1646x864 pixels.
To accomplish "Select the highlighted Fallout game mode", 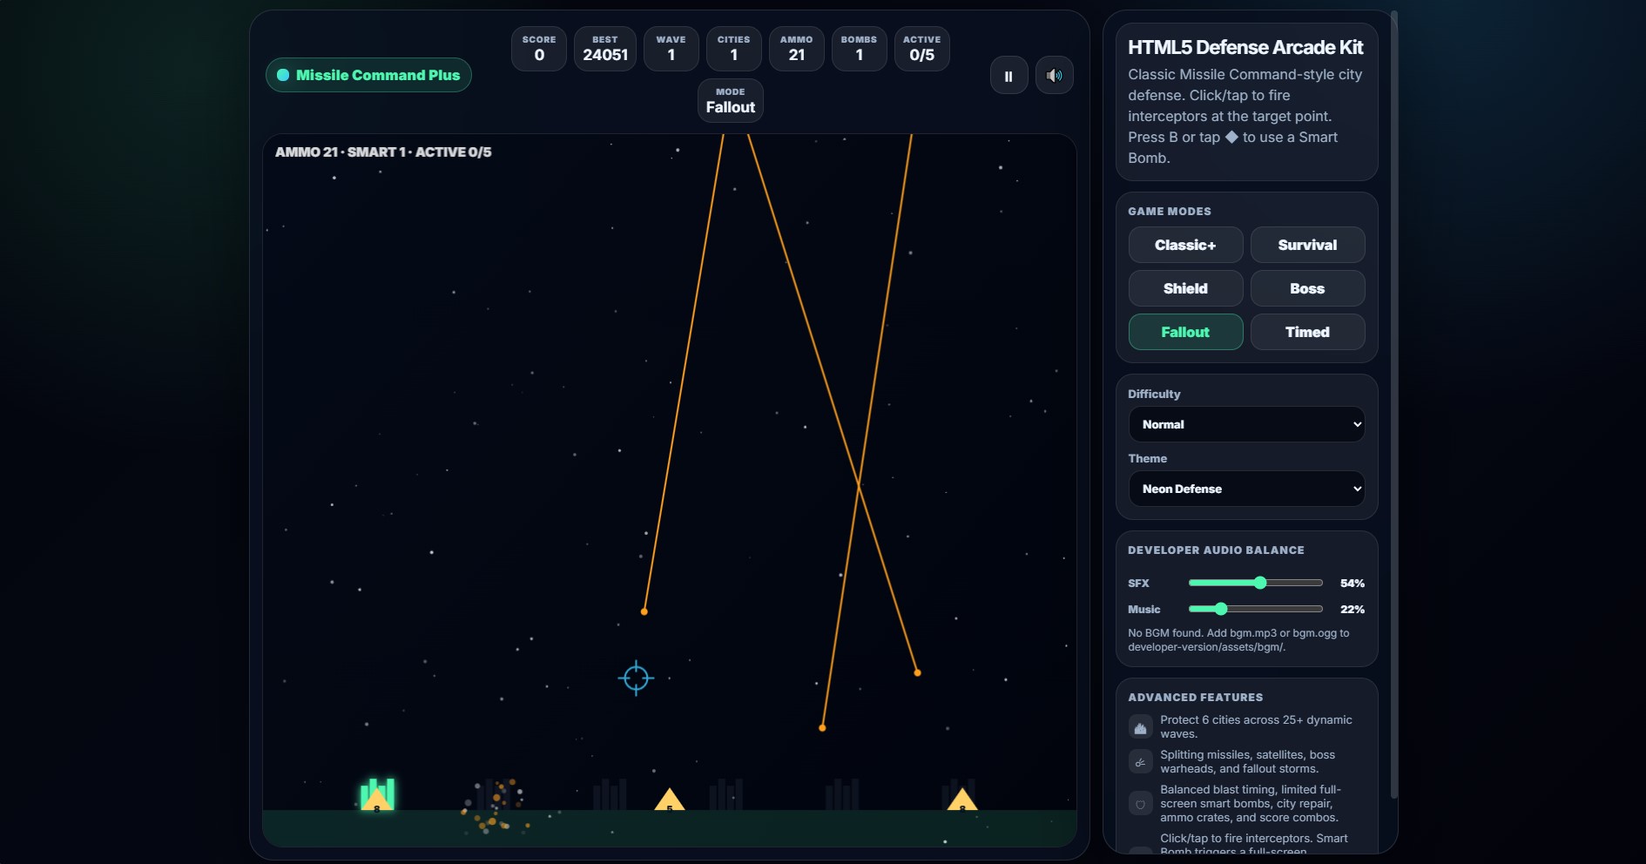I will pyautogui.click(x=1185, y=332).
